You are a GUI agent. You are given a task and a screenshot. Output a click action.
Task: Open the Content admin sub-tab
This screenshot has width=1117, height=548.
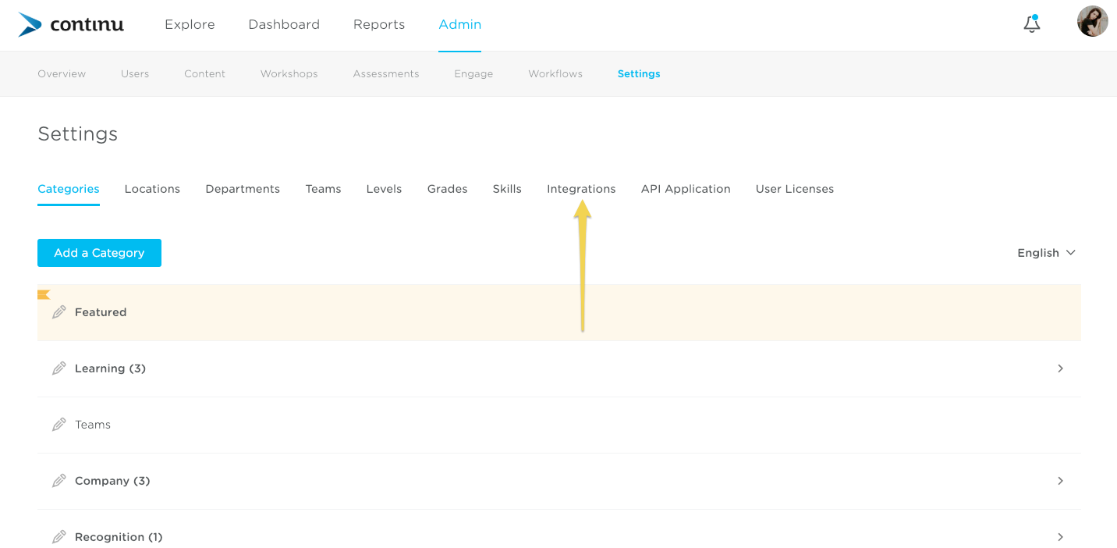(205, 73)
